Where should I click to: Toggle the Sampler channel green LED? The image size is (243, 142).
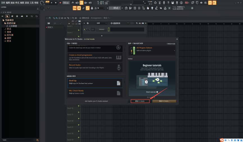85,29
